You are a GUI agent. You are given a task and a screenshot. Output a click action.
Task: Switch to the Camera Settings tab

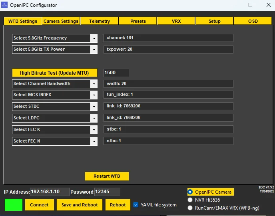click(x=61, y=21)
